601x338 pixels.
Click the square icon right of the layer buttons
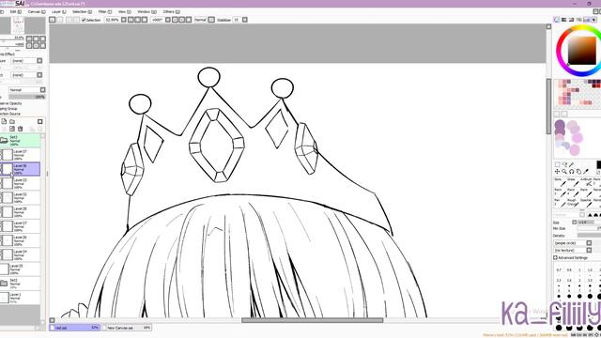(39, 121)
